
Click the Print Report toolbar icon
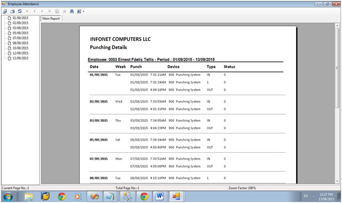coord(13,11)
